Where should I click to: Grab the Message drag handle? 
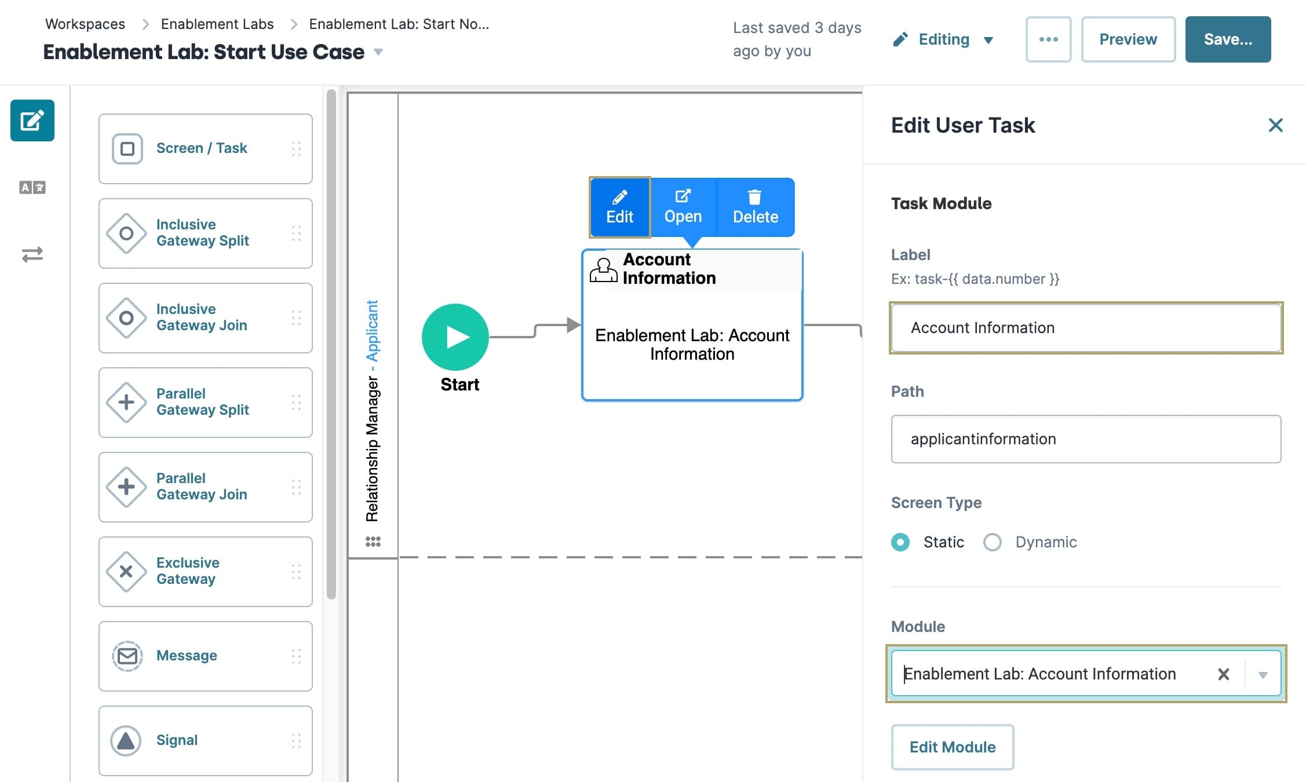click(x=296, y=656)
